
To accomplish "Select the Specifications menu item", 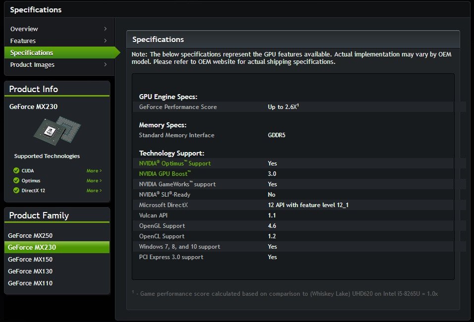I will tap(32, 53).
